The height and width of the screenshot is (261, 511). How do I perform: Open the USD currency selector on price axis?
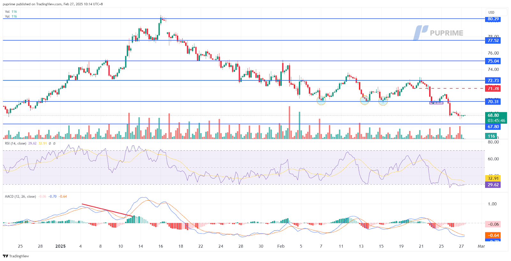point(496,12)
